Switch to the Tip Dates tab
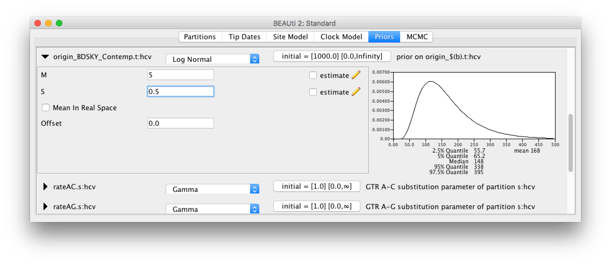 tap(244, 37)
